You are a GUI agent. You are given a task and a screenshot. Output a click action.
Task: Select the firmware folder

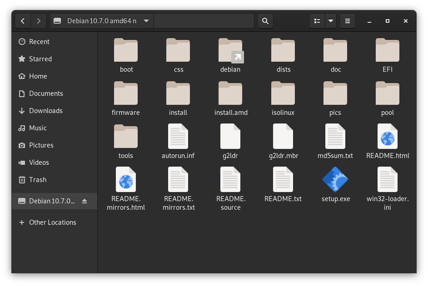pyautogui.click(x=126, y=99)
